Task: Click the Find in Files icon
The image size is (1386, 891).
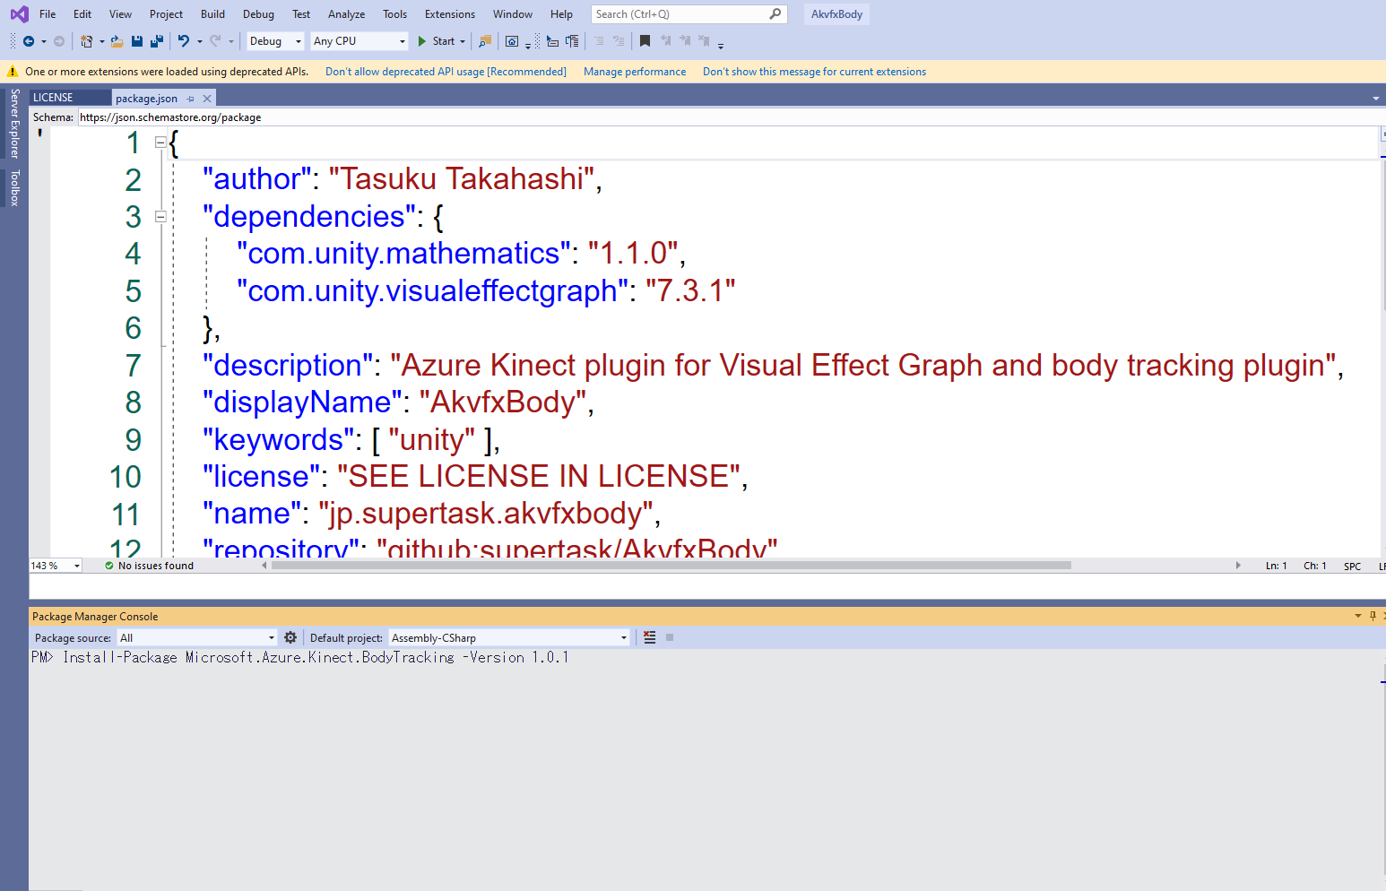Action: [484, 41]
